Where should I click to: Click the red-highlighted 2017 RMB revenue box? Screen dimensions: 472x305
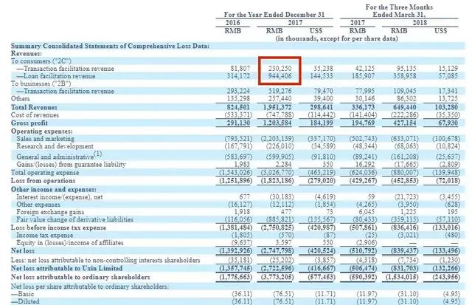[x=281, y=69]
